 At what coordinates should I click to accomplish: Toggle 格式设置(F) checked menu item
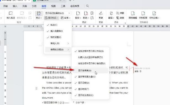[x=58, y=37]
